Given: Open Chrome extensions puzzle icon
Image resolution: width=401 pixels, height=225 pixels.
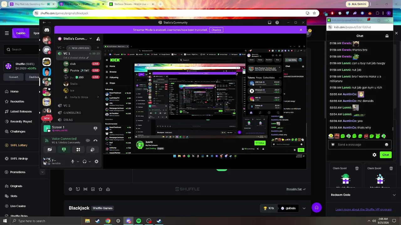Looking at the screenshot, I should pos(378,13).
